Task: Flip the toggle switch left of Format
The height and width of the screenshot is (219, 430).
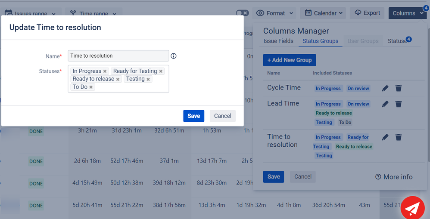Action: (x=242, y=13)
